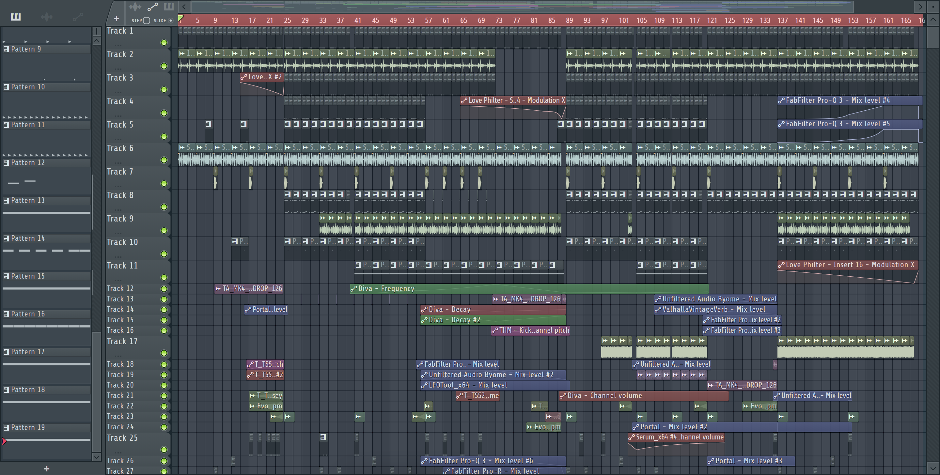The width and height of the screenshot is (940, 475).
Task: Jump to bar 137 on the timeline ruler
Action: click(782, 21)
